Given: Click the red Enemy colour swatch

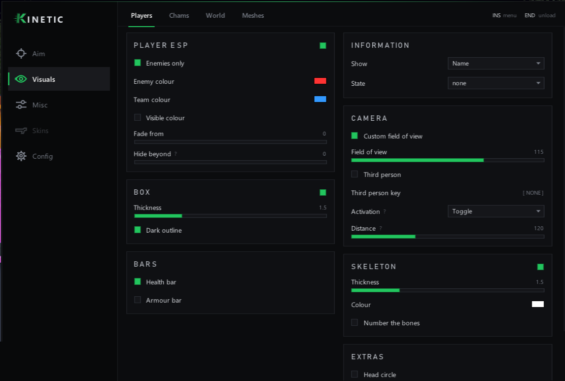Looking at the screenshot, I should coord(320,81).
